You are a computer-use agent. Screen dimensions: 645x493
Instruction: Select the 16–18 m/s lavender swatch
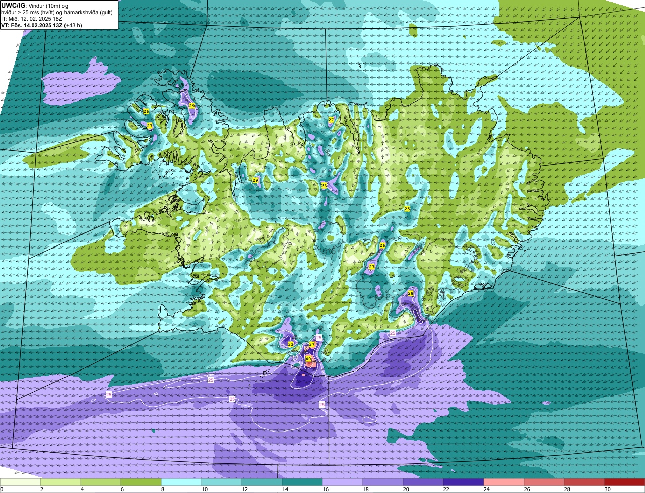(x=343, y=482)
